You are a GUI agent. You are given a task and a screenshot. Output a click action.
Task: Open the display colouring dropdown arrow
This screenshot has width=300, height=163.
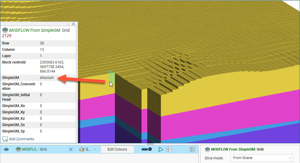94,149
